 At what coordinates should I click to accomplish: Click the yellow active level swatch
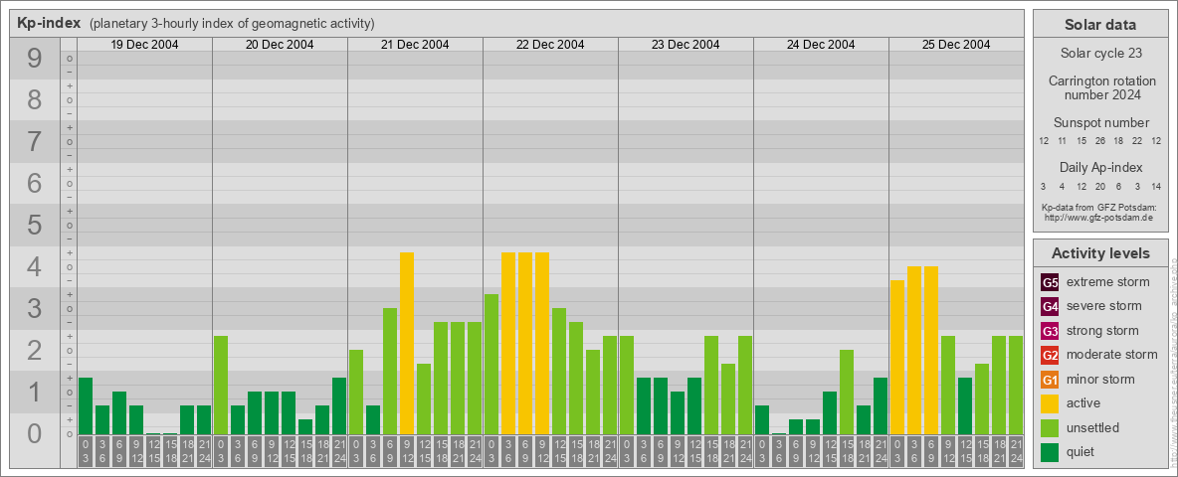(x=1050, y=403)
